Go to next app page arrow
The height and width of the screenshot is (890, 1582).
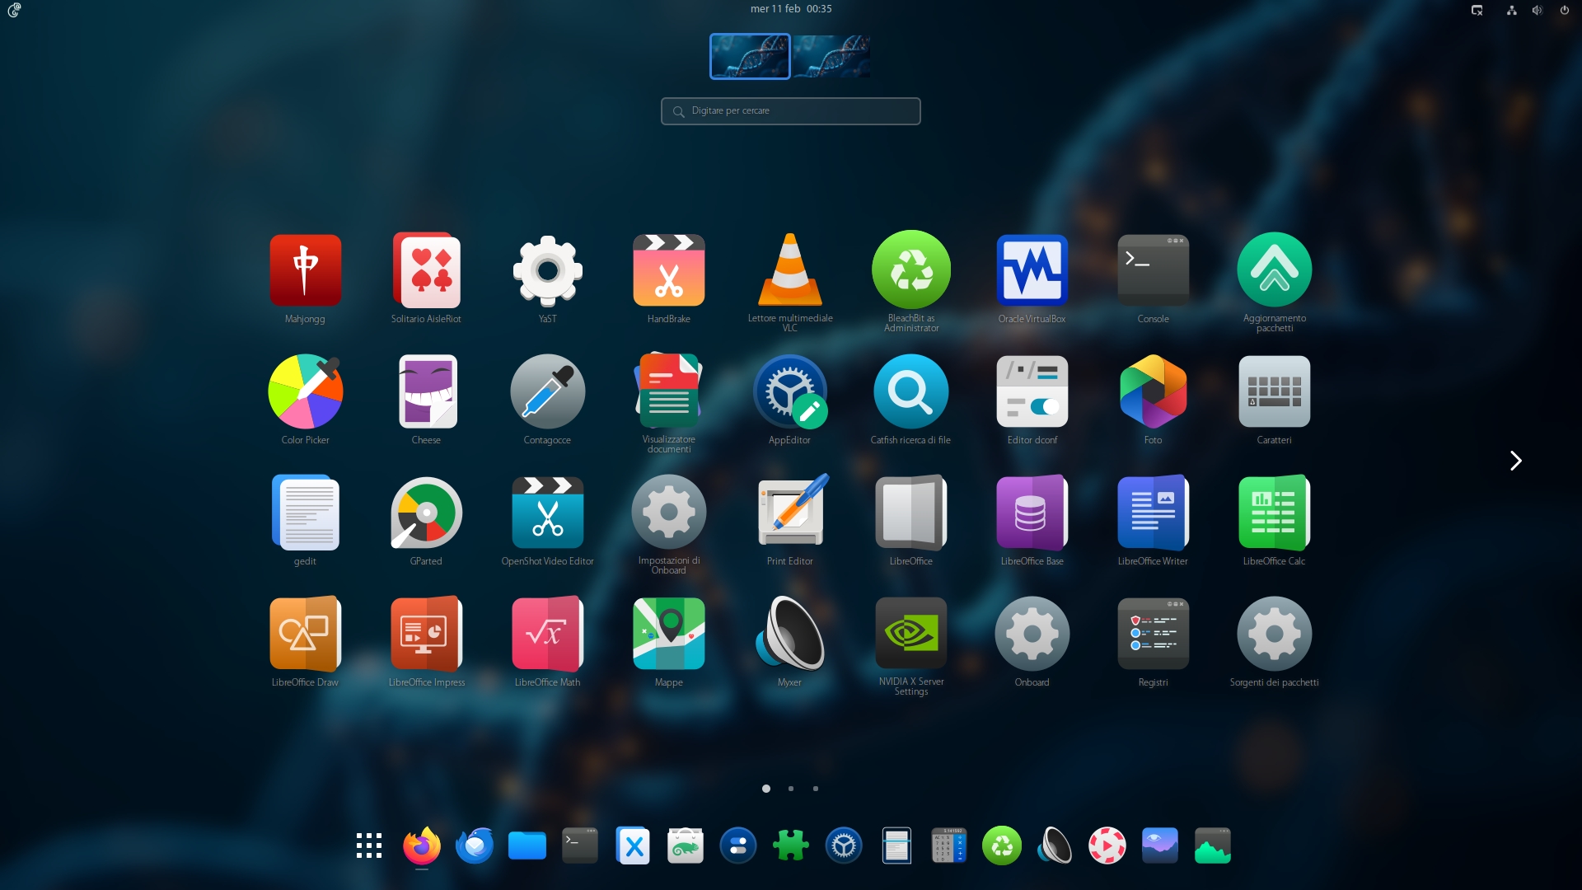pyautogui.click(x=1515, y=461)
